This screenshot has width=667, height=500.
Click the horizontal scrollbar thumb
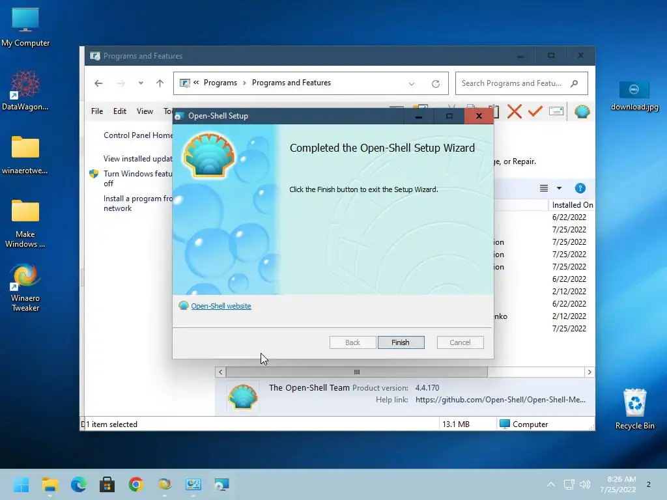(356, 372)
